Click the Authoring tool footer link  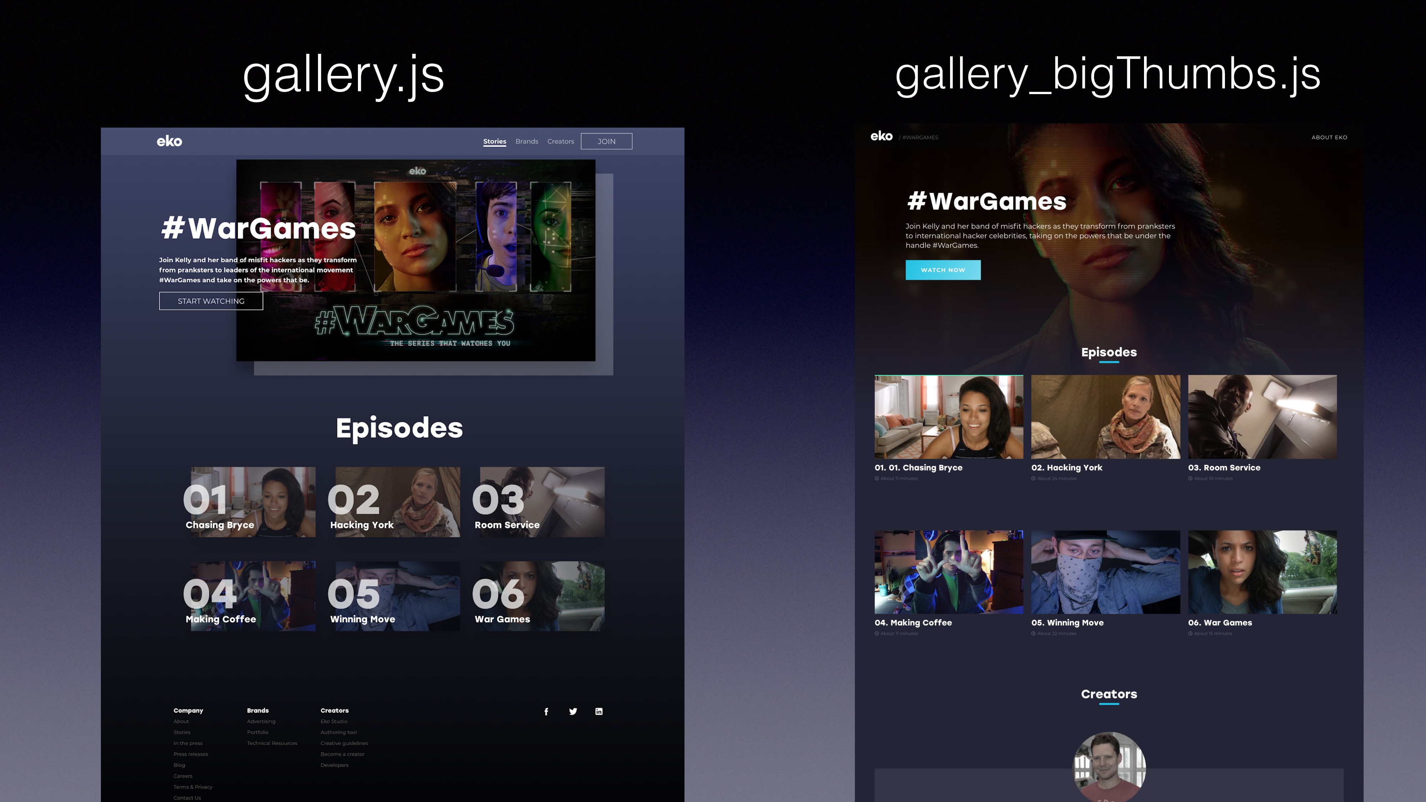click(338, 732)
